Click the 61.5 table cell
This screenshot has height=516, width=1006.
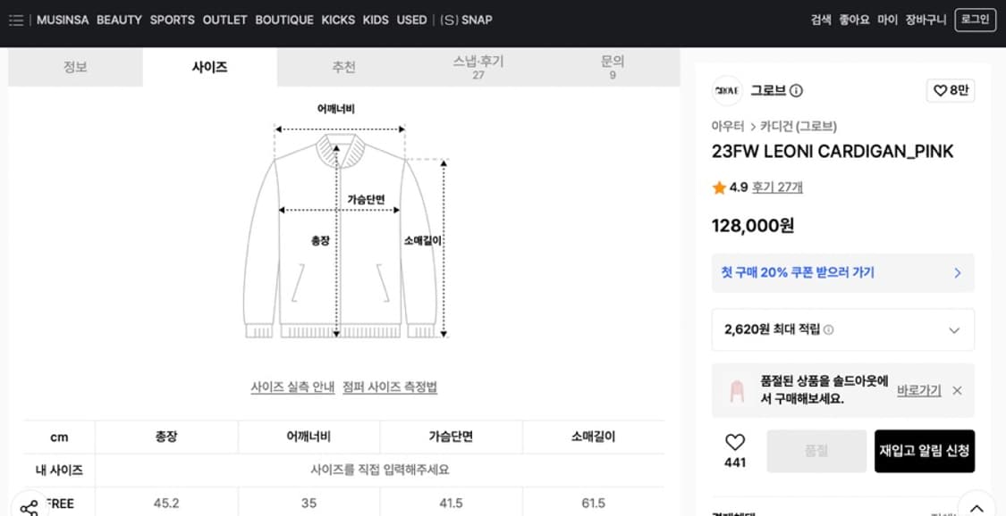(x=594, y=504)
